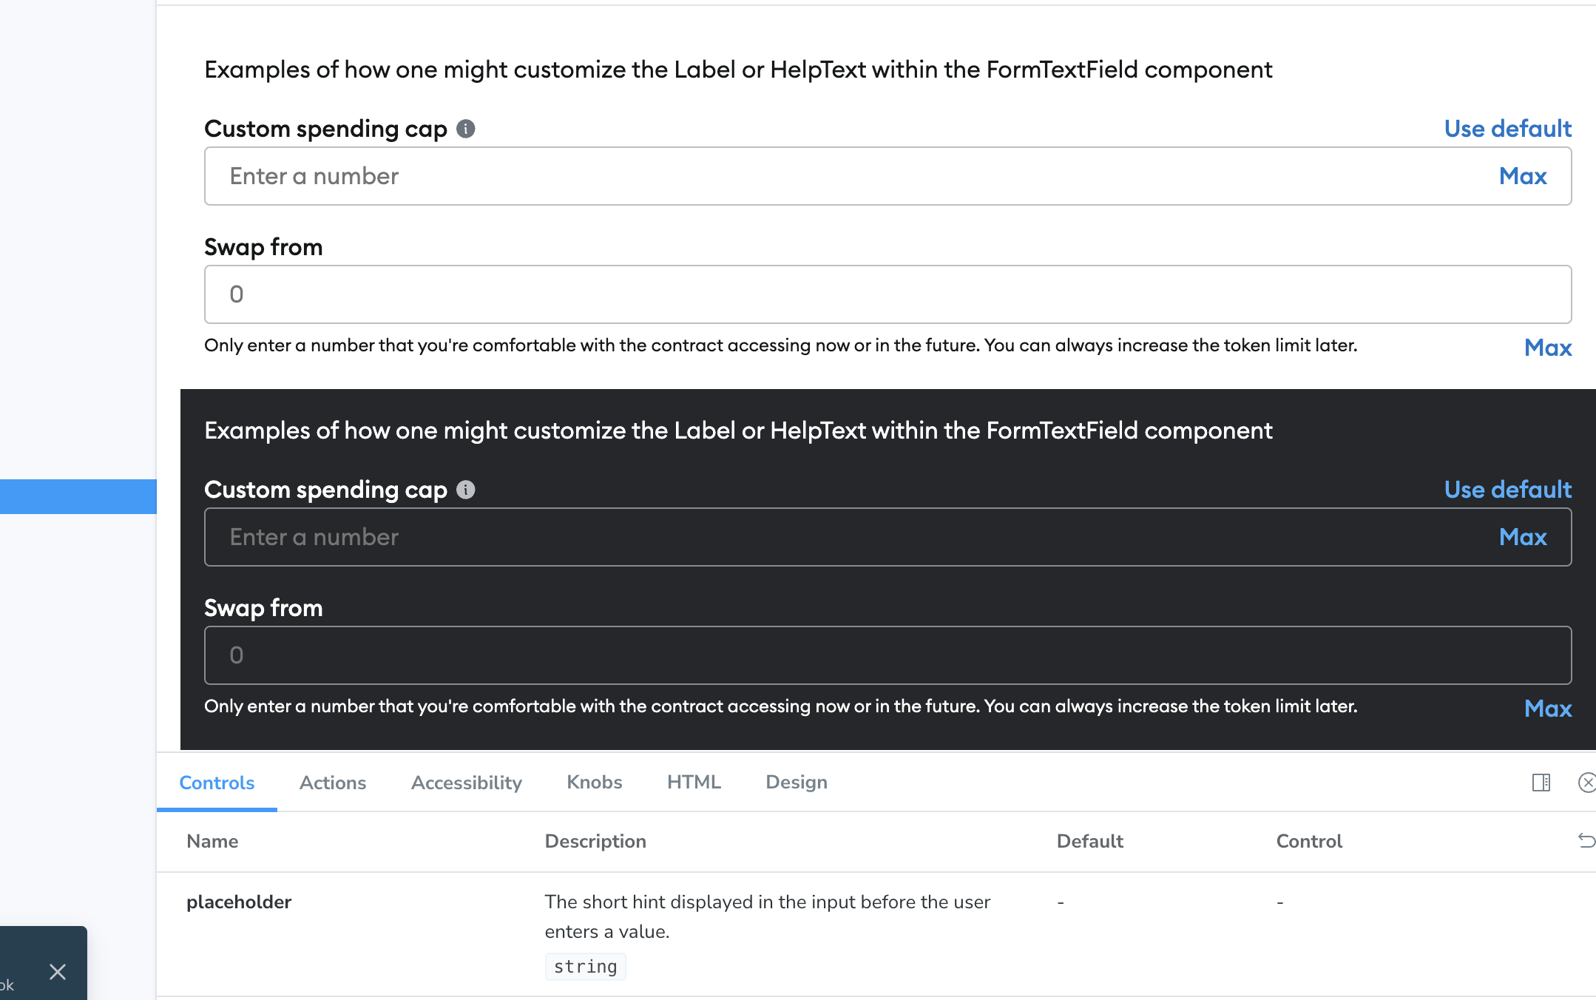Select the Controls tab
1596x1000 pixels.
click(x=217, y=783)
